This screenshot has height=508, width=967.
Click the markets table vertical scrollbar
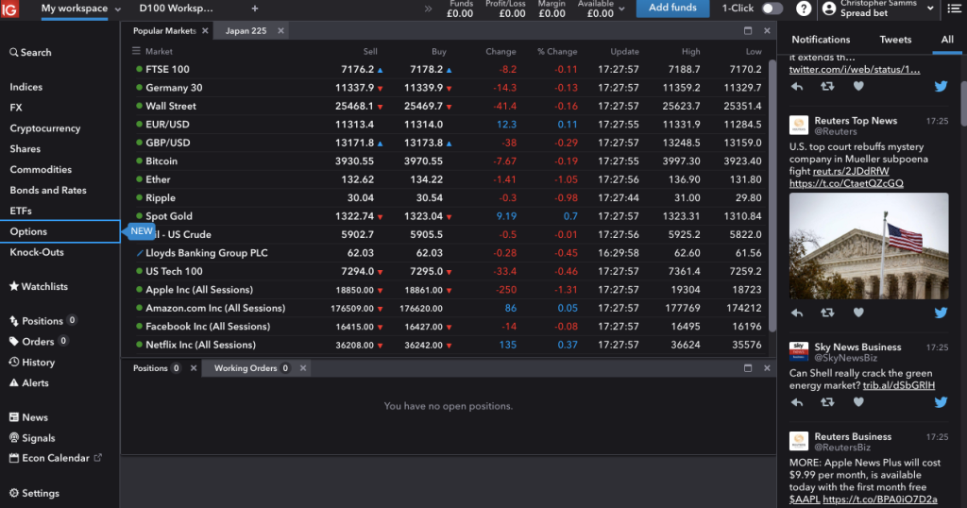772,189
